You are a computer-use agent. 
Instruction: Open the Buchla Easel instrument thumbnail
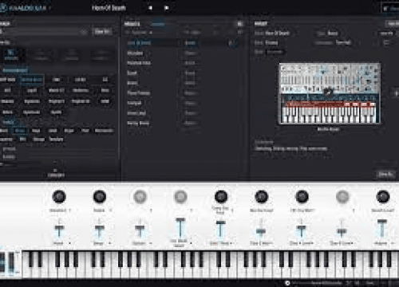click(330, 93)
